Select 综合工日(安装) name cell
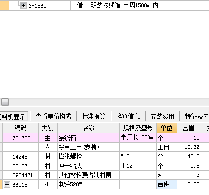 click(89, 147)
